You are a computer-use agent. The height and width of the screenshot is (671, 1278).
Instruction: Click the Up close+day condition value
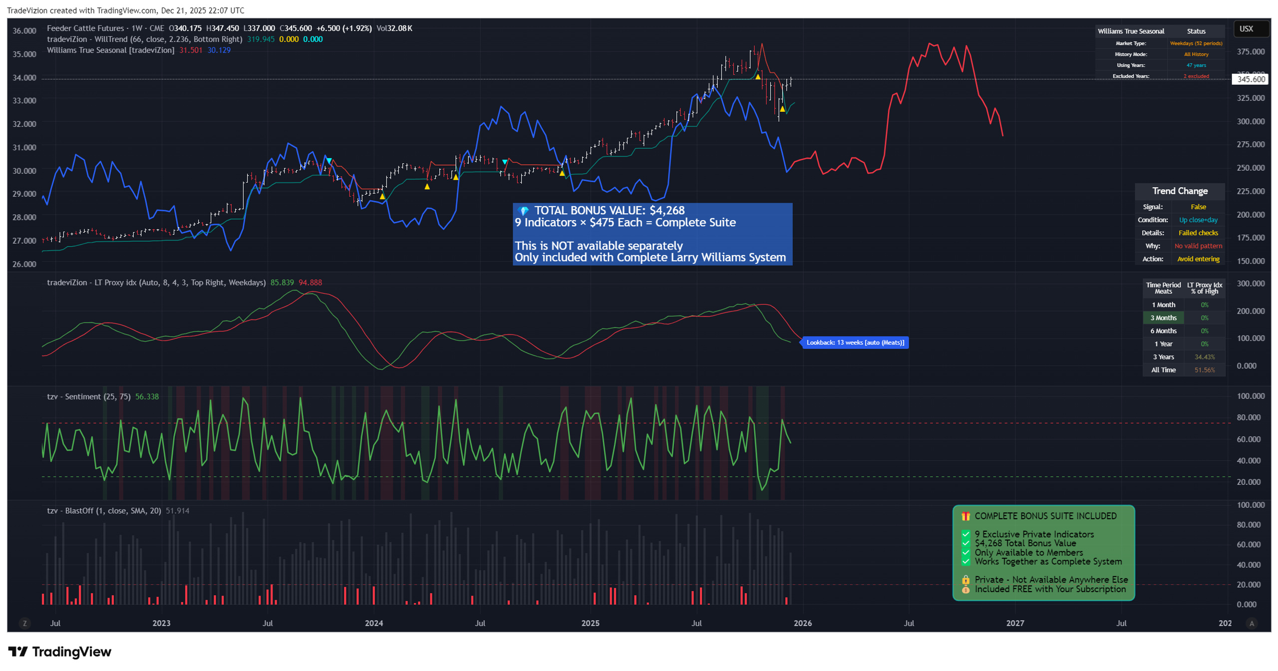1198,220
